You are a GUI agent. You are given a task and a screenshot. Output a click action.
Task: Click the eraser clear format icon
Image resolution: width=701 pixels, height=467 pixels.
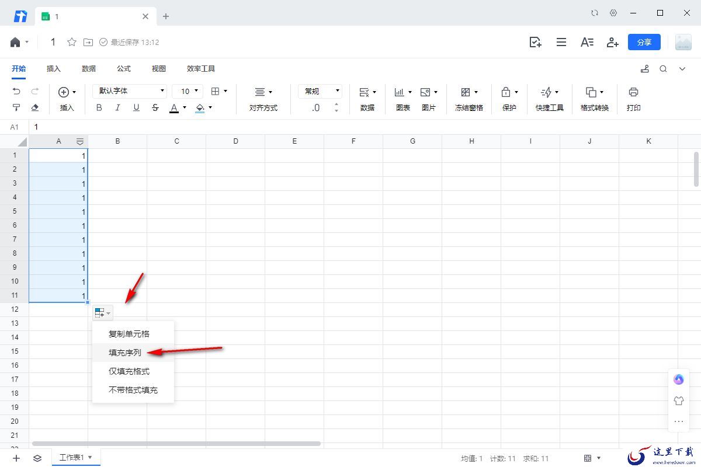pos(35,107)
